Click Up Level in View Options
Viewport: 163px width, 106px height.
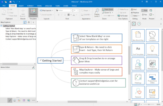click(122, 13)
